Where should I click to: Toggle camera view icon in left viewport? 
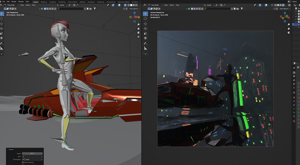(138, 33)
